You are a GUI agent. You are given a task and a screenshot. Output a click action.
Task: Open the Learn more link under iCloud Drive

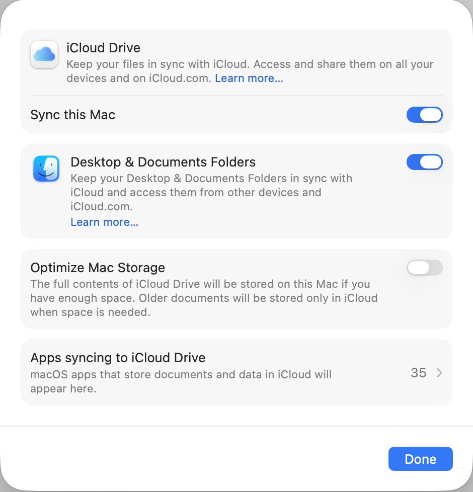point(249,78)
